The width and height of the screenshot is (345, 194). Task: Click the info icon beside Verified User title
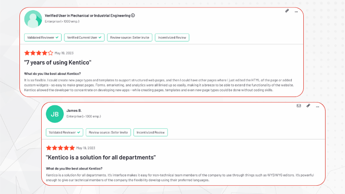(x=133, y=15)
